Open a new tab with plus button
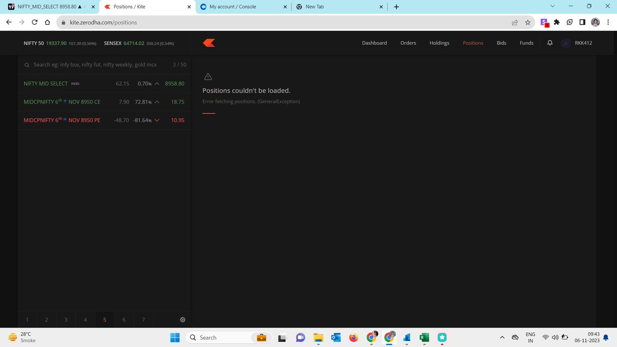This screenshot has width=617, height=347. coord(396,7)
